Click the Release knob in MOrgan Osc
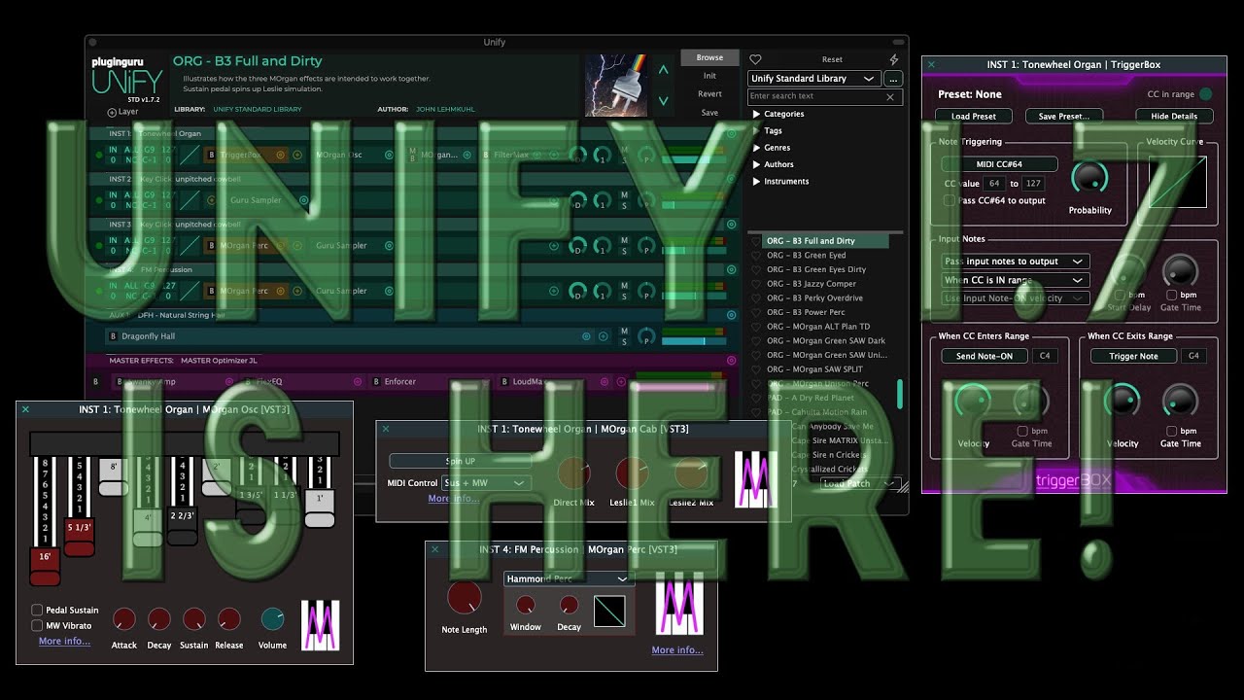The image size is (1244, 700). pos(229,619)
